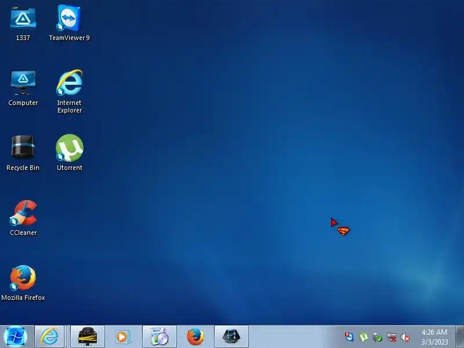
Task: Open Windows Media Player from taskbar
Action: [123, 336]
